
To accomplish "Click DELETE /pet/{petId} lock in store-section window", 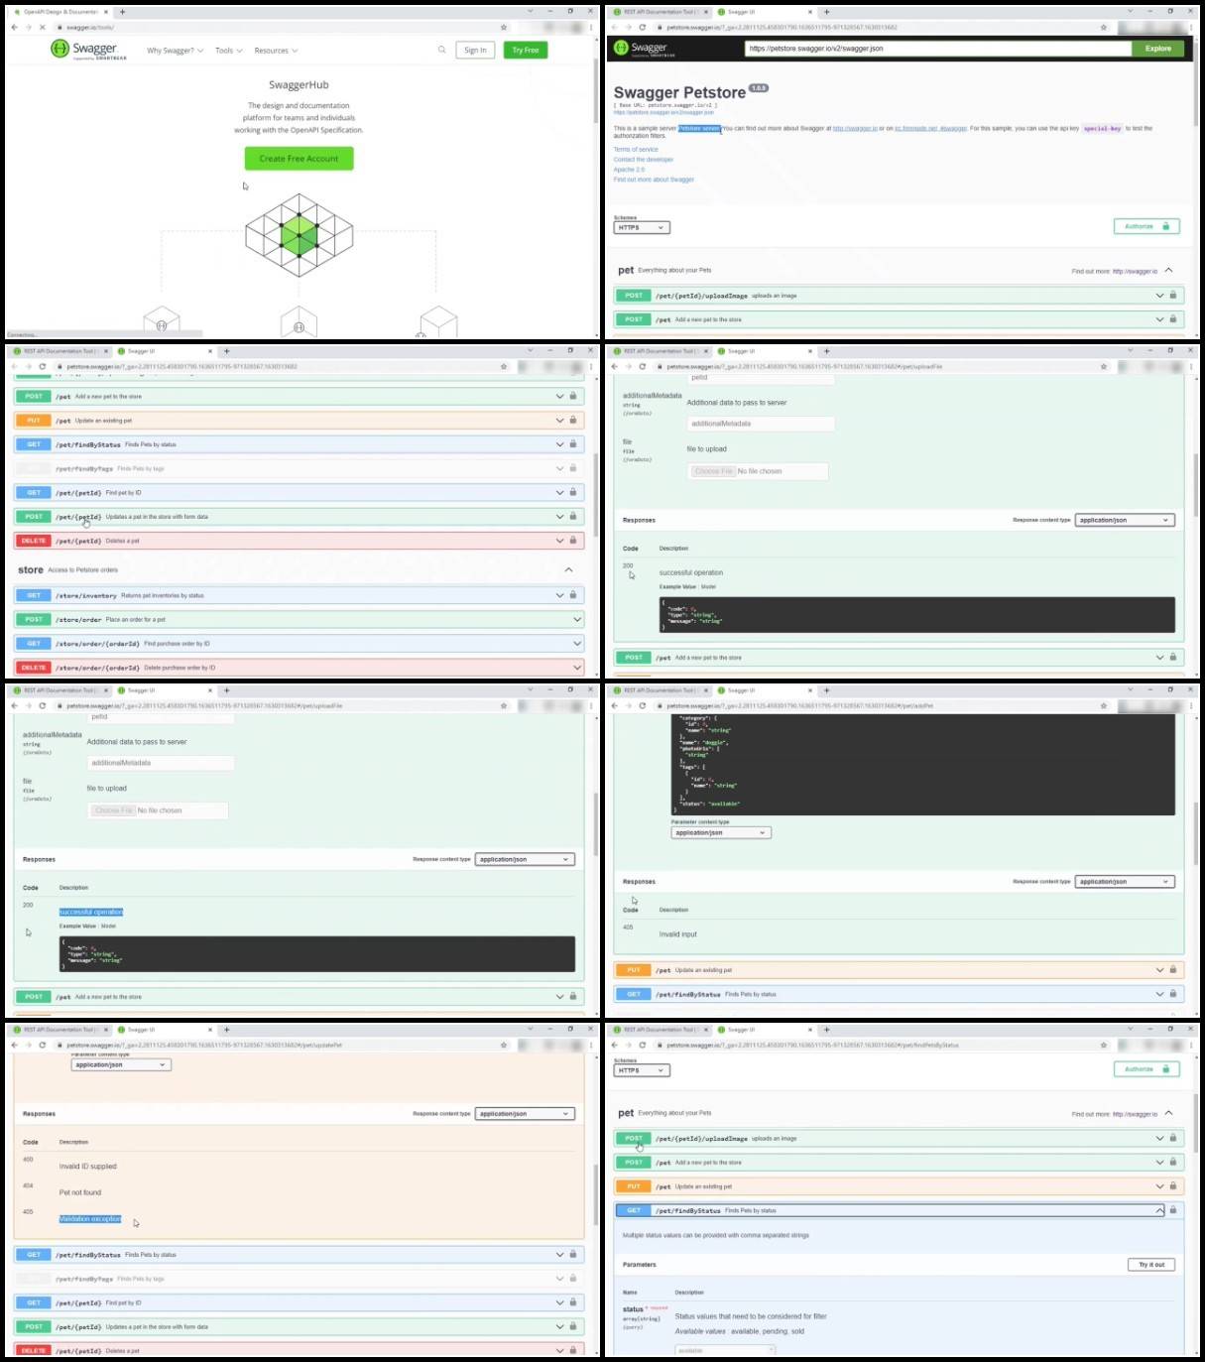I will point(573,540).
